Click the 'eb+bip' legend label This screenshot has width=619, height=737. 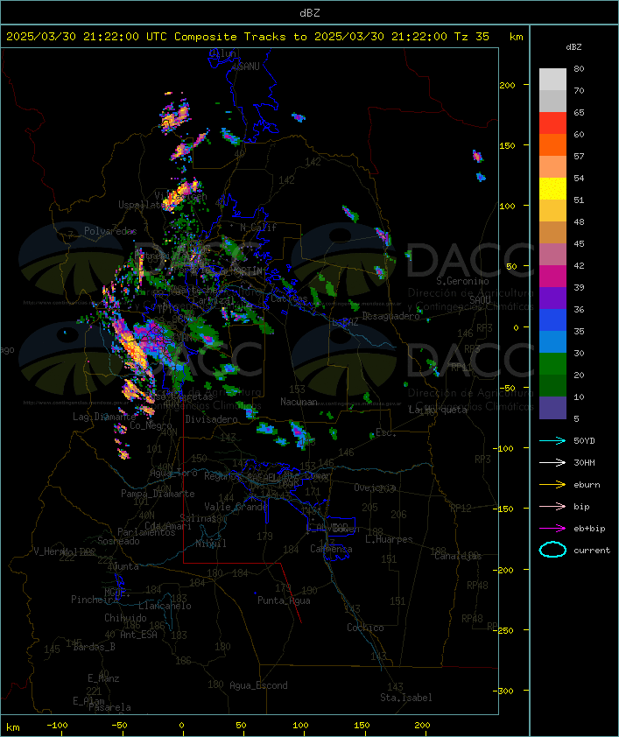[589, 529]
